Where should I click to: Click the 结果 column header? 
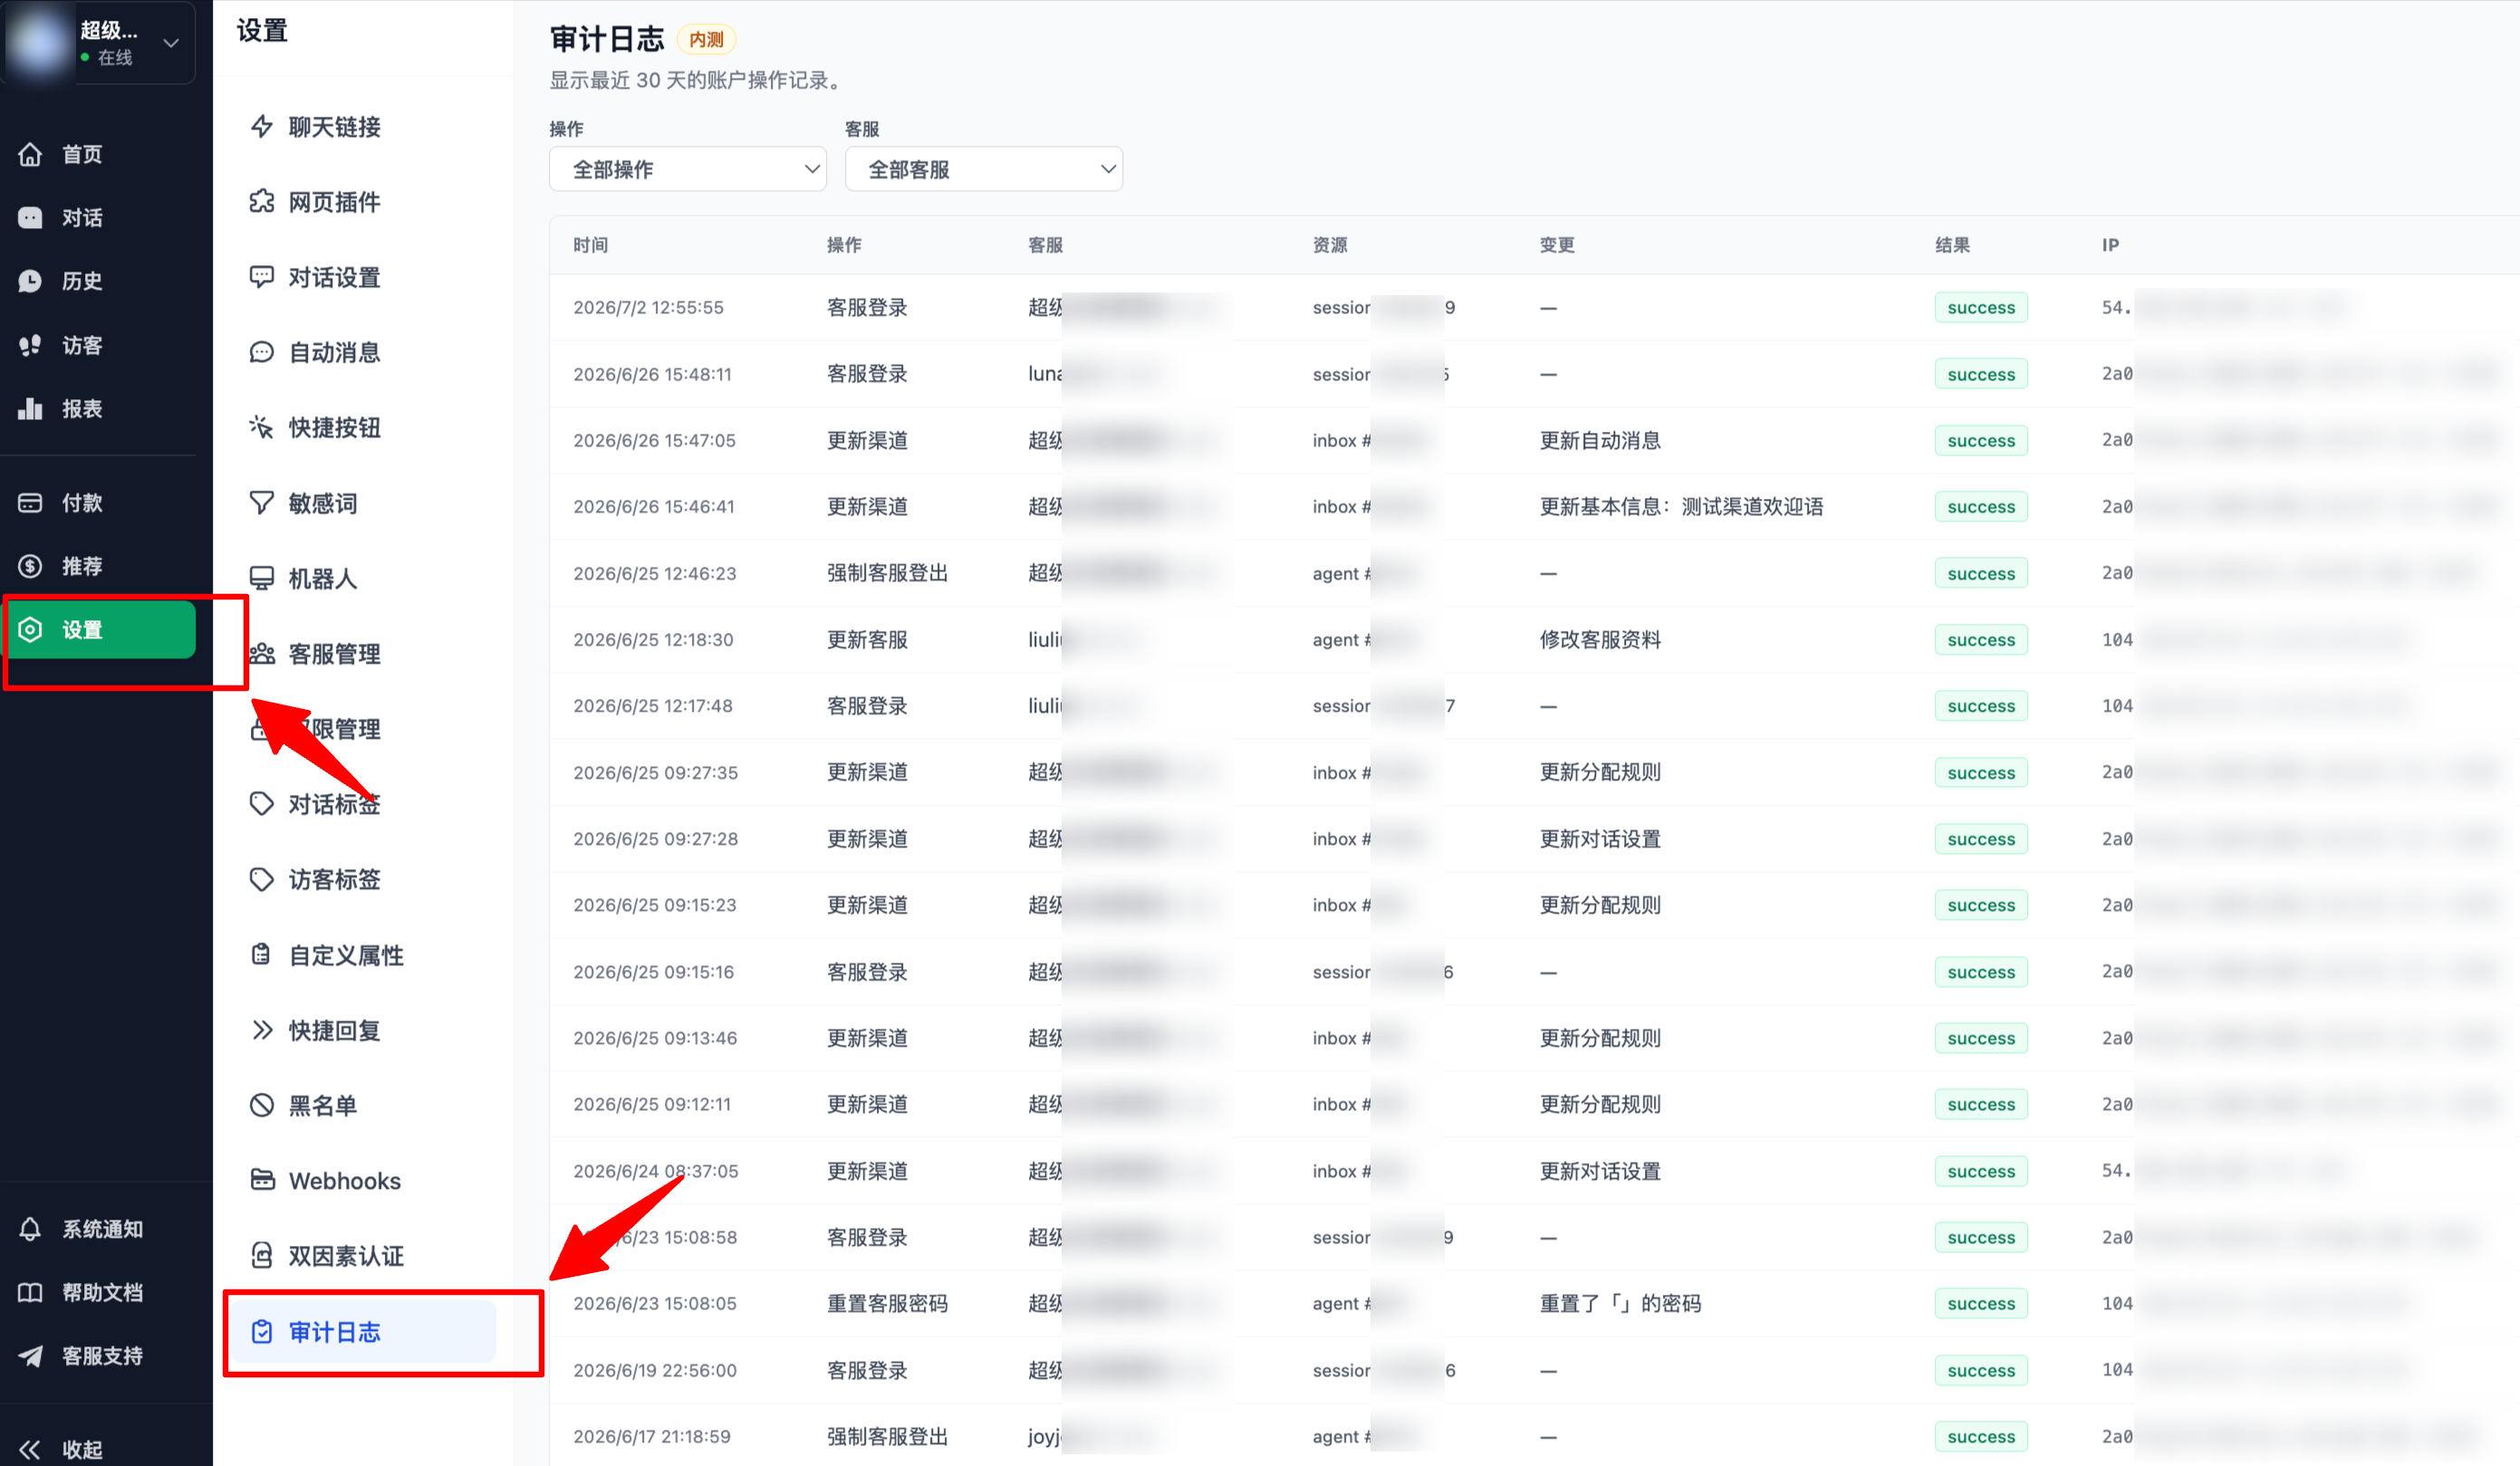tap(1952, 244)
